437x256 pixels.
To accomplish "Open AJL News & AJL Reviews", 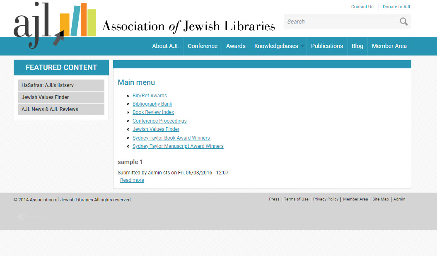I will (61, 109).
